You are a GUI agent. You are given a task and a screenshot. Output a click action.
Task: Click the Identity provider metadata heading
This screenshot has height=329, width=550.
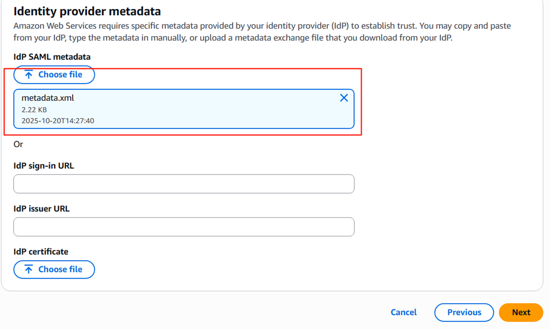87,11
